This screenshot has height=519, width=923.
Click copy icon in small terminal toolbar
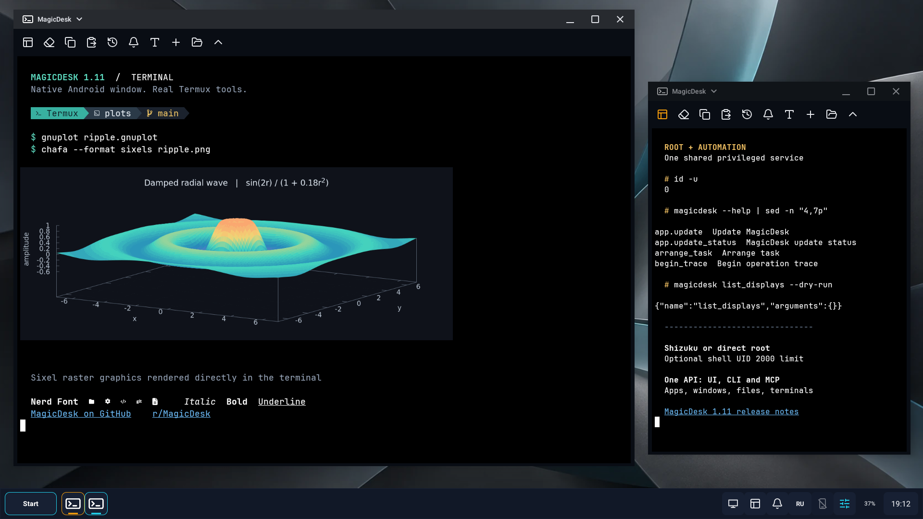click(705, 114)
